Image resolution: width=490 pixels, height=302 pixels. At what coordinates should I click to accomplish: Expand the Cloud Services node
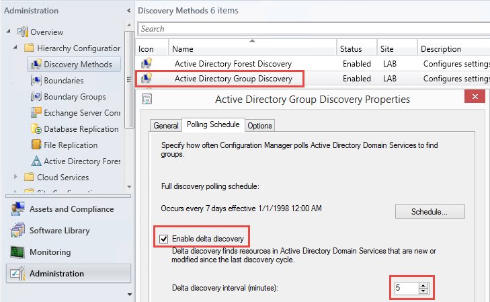pyautogui.click(x=15, y=177)
